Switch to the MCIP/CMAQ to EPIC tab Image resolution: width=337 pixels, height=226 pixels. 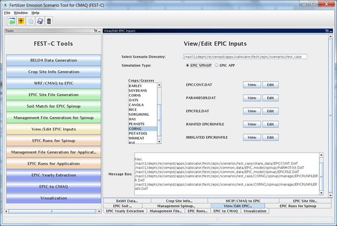243,201
